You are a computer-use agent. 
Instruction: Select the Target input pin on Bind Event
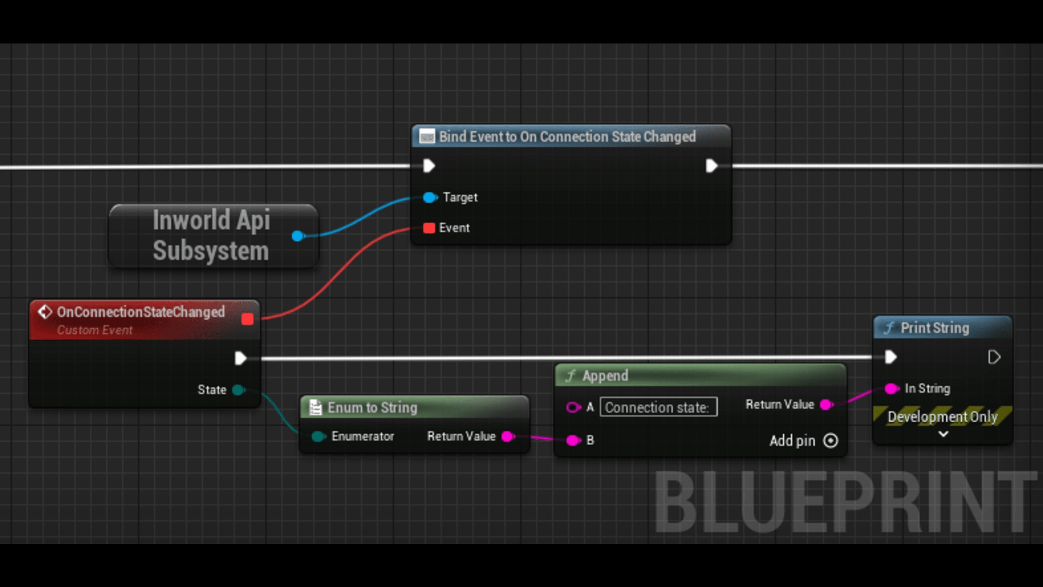429,198
